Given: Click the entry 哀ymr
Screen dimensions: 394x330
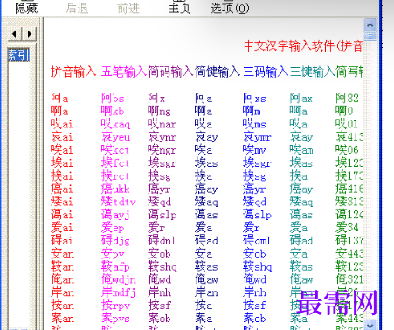Looking at the screenshot, I should tap(257, 137).
